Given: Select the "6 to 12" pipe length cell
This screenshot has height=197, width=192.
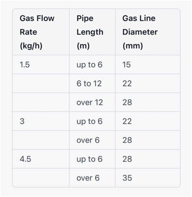Looking at the screenshot, I should (89, 83).
